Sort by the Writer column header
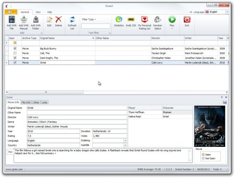 (x=201, y=38)
